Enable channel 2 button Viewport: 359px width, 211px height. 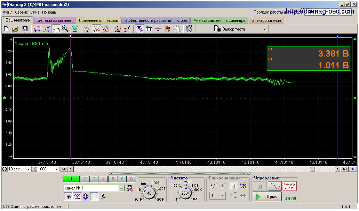point(85,179)
